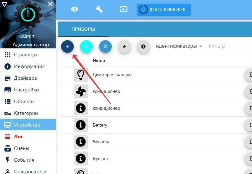The height and width of the screenshot is (174, 252).
Task: Click the Battery row info icon
Action: (x=81, y=125)
